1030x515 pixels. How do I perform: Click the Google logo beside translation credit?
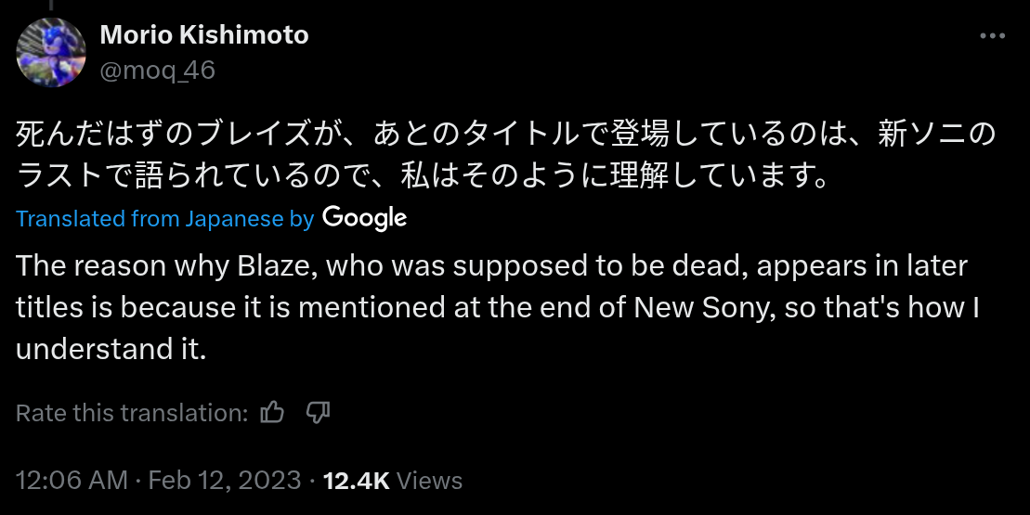click(365, 218)
